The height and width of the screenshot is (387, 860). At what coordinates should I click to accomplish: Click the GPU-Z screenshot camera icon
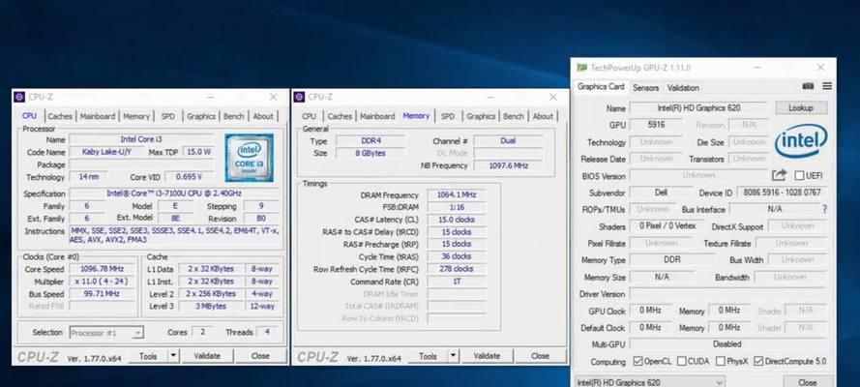click(x=808, y=87)
